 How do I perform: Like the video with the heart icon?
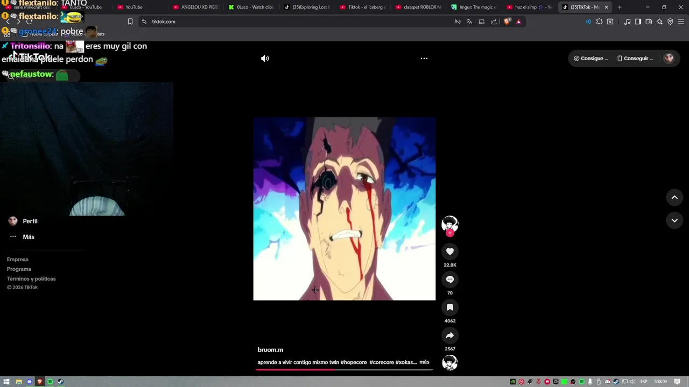pyautogui.click(x=450, y=251)
